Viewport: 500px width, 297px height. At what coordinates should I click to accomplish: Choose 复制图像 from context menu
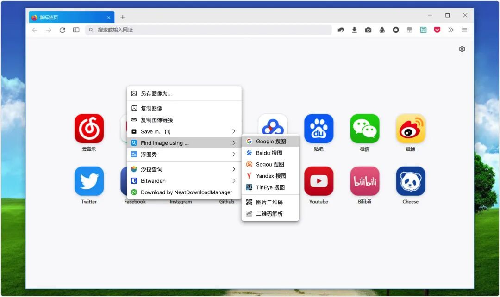click(184, 109)
